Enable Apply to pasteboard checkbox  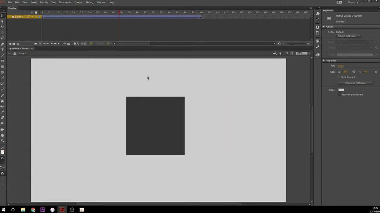[340, 95]
